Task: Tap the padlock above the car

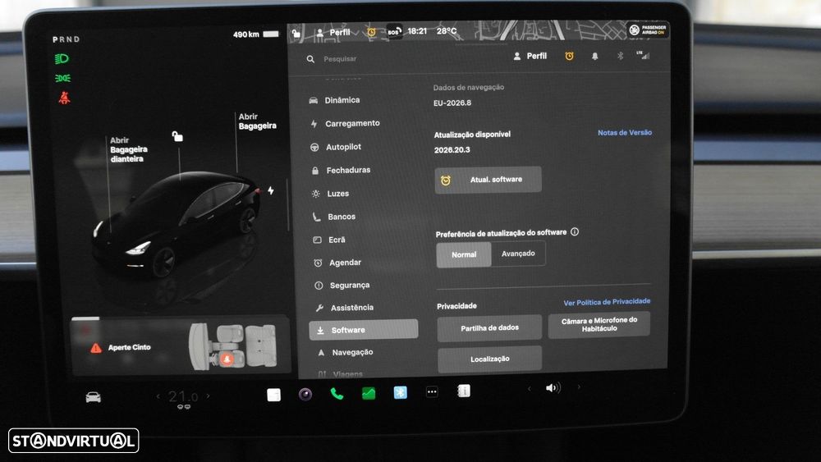Action: [177, 136]
